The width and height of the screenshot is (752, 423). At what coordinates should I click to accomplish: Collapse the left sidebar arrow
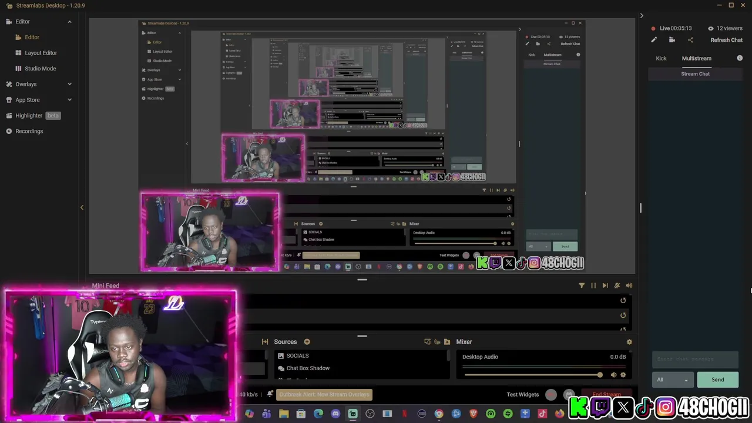82,207
